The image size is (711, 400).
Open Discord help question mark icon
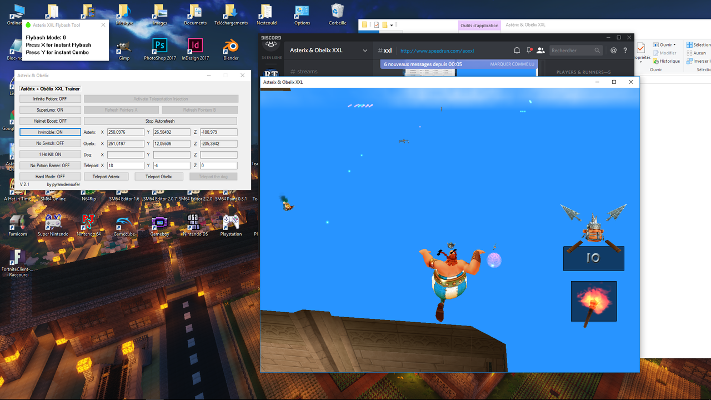pos(625,50)
